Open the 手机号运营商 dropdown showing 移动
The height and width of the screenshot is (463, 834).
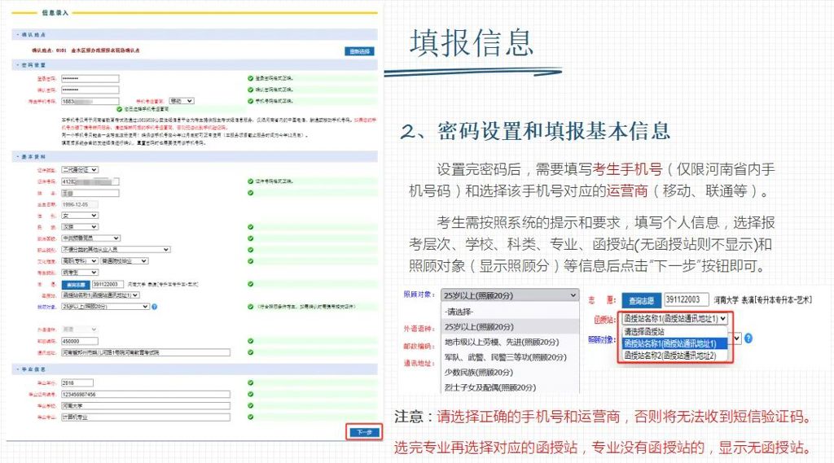pos(181,101)
